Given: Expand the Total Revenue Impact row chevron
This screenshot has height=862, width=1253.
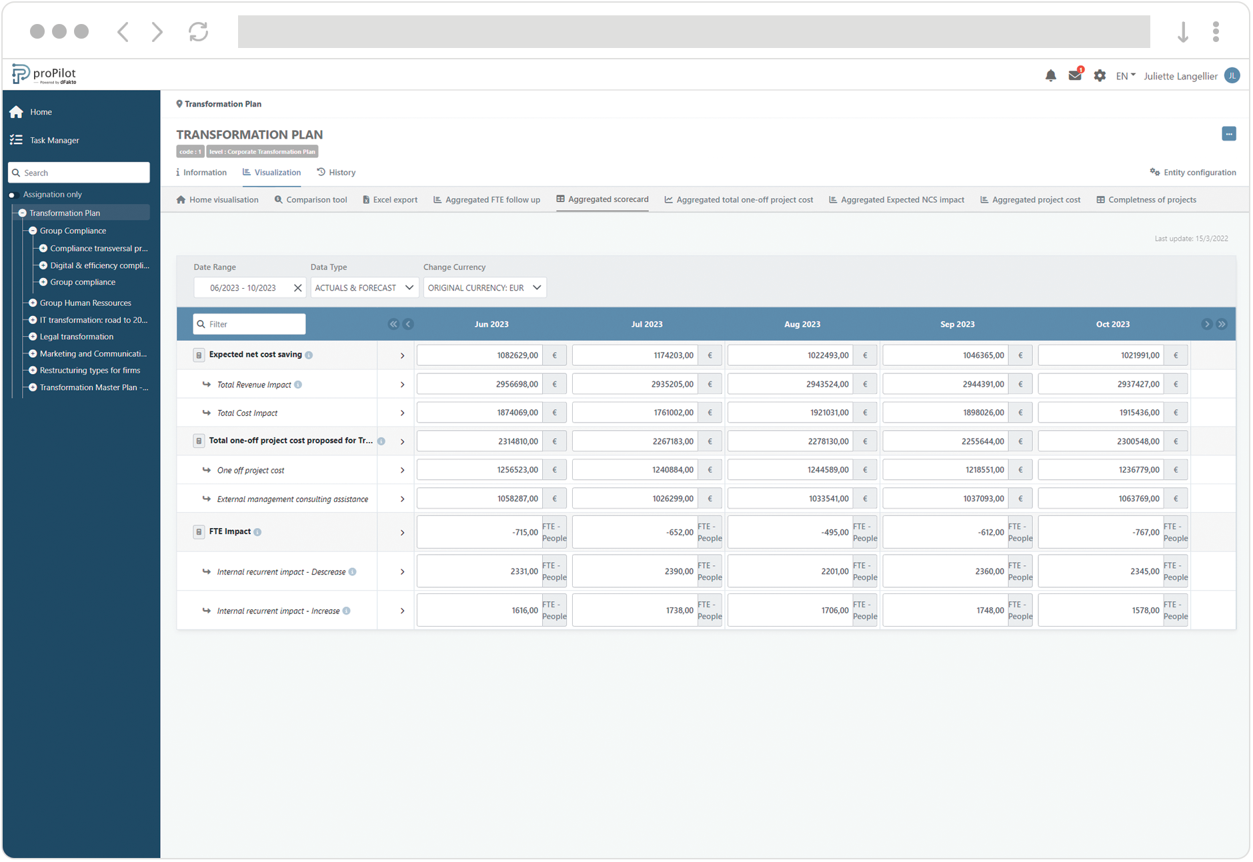Looking at the screenshot, I should pyautogui.click(x=402, y=384).
